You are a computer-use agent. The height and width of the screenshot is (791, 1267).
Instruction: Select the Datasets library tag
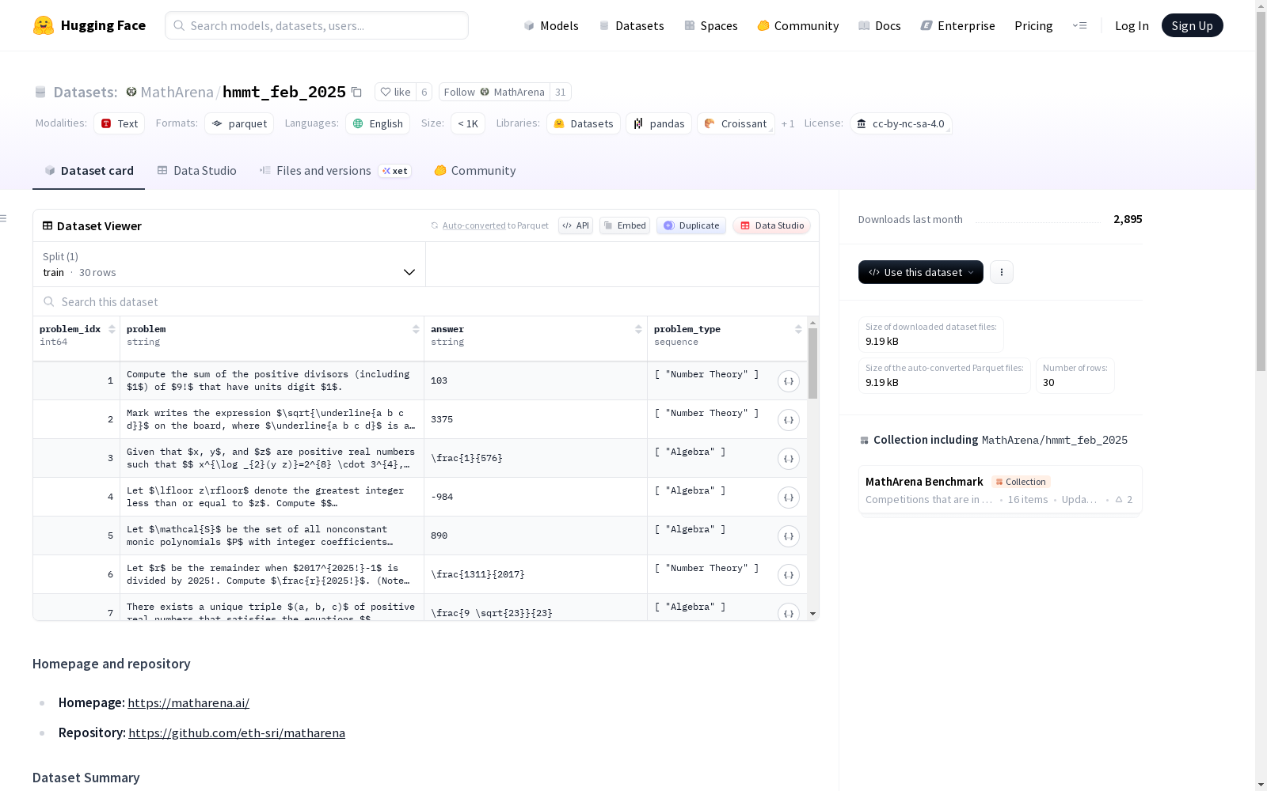click(584, 123)
